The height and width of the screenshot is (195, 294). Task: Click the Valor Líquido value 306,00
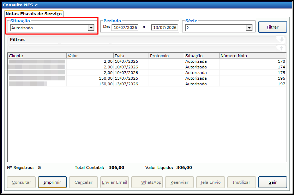[184, 167]
